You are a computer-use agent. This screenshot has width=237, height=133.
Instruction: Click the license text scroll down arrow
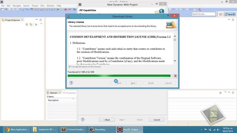[175, 61]
